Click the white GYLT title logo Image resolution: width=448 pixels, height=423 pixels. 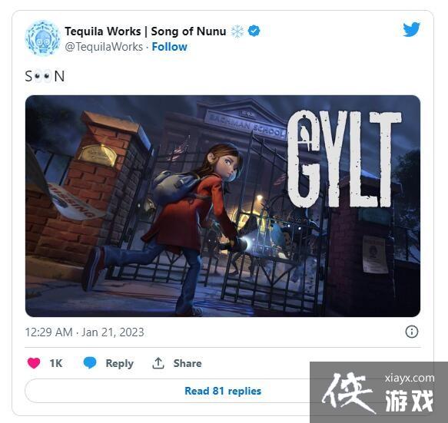[344, 159]
